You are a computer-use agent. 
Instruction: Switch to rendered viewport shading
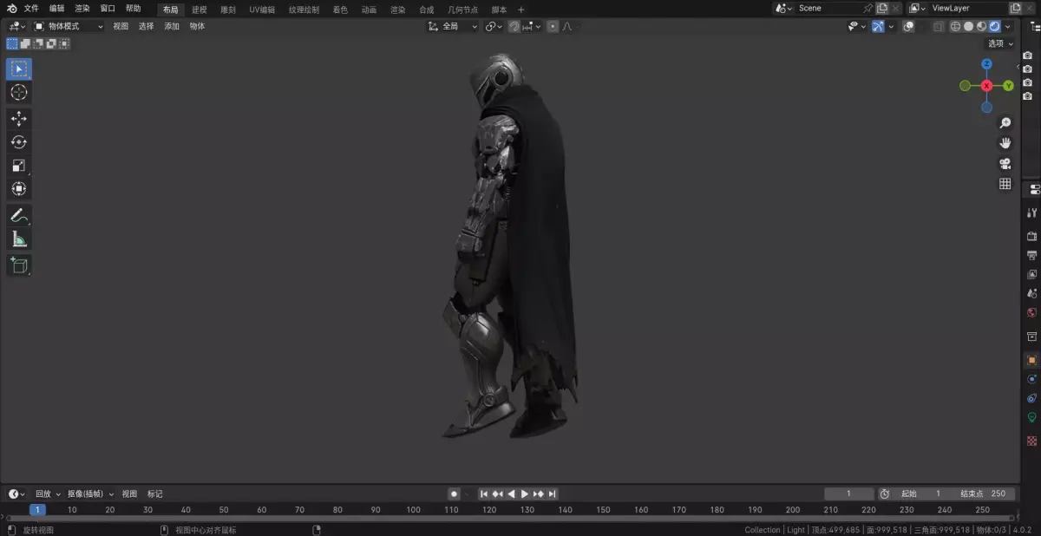[994, 26]
